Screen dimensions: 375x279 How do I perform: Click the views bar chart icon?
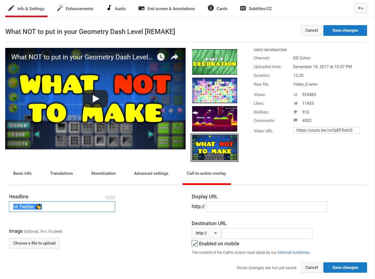pyautogui.click(x=296, y=94)
